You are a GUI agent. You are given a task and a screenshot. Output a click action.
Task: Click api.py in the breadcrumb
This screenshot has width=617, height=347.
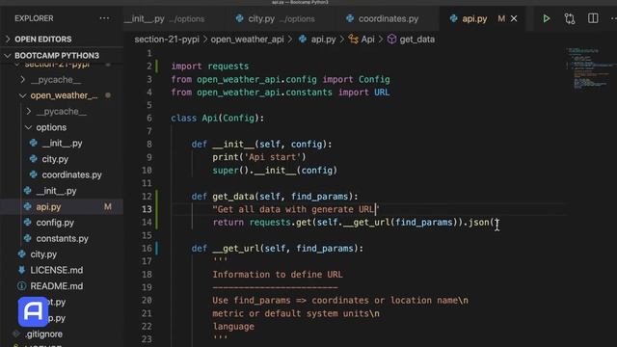tap(323, 40)
